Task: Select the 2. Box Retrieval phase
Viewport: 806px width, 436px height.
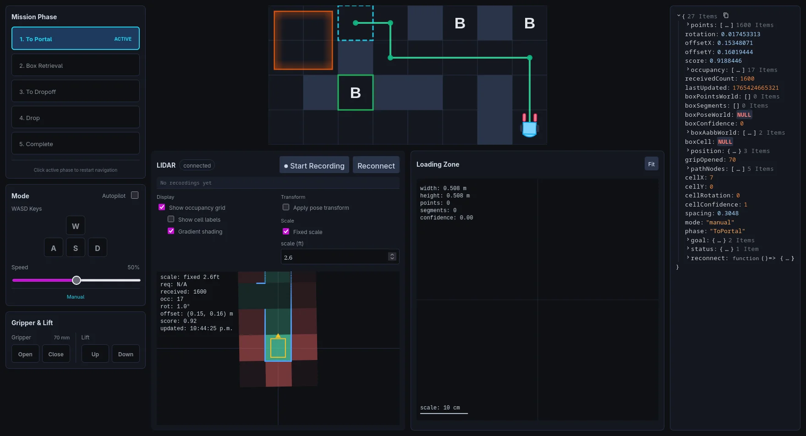Action: [76, 65]
